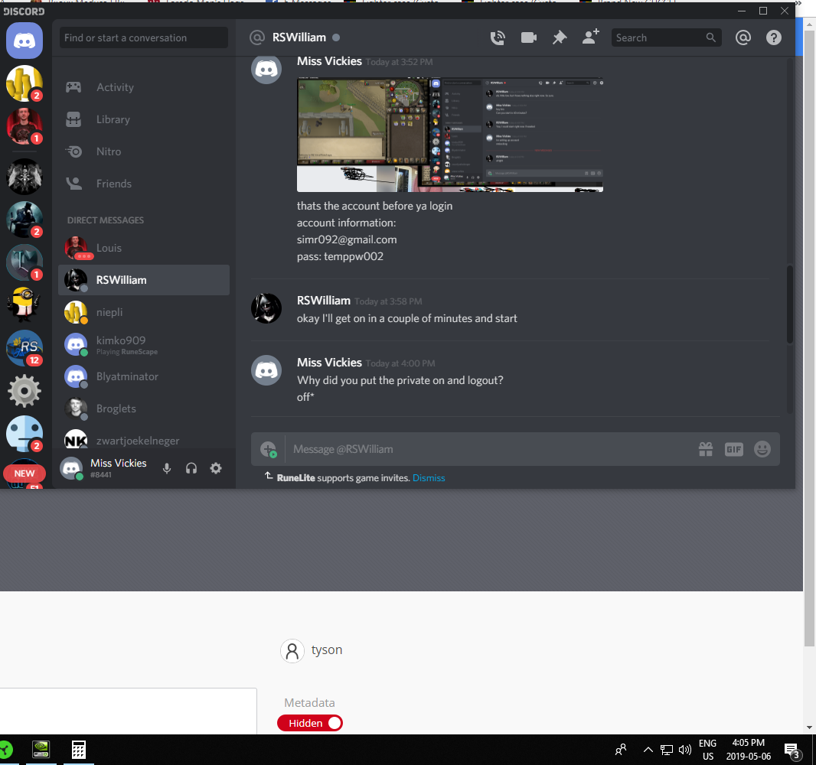Toggle microphone mute
Screen dimensions: 816x765
click(x=167, y=468)
